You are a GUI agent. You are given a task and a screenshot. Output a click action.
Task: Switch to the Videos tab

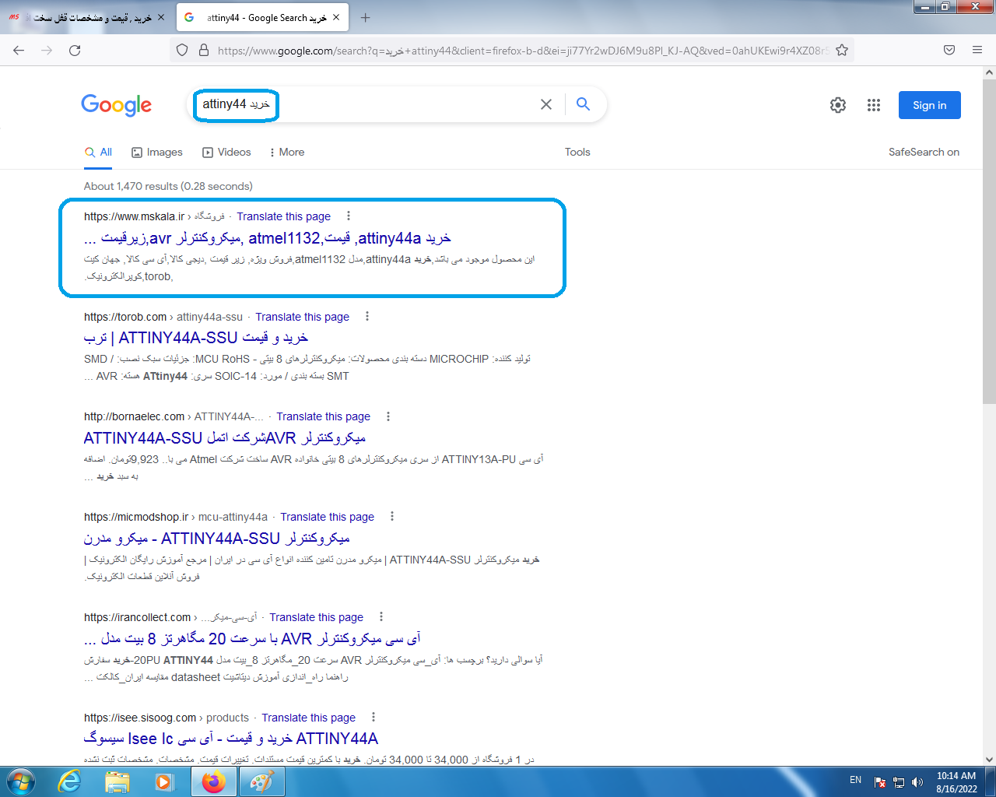(226, 153)
